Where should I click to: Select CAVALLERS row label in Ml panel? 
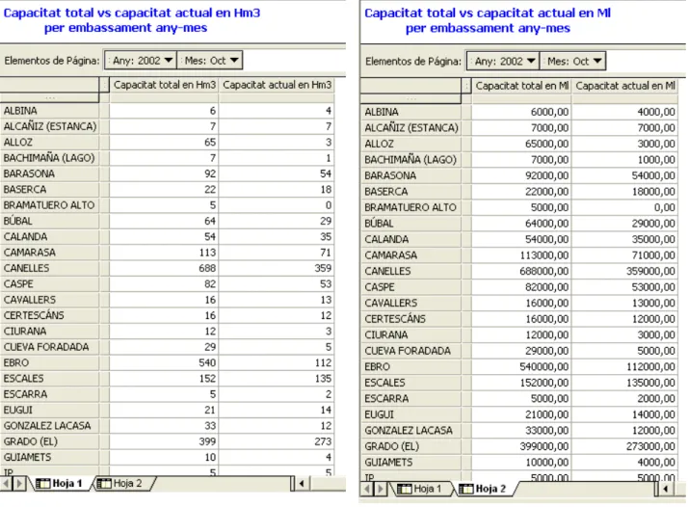point(410,303)
